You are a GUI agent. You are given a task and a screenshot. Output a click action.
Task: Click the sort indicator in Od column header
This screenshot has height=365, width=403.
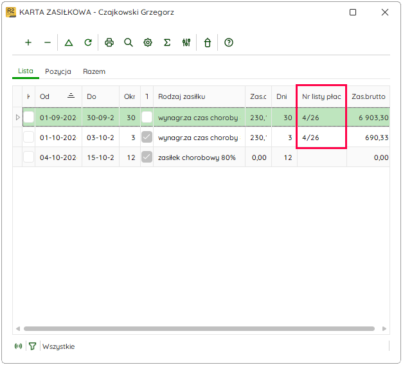71,96
